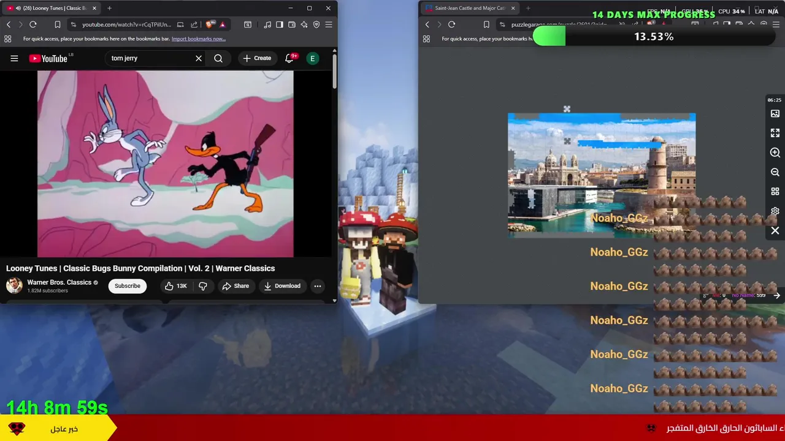The width and height of the screenshot is (785, 441).
Task: Install or cast from the address bar screen icon
Action: 180,24
